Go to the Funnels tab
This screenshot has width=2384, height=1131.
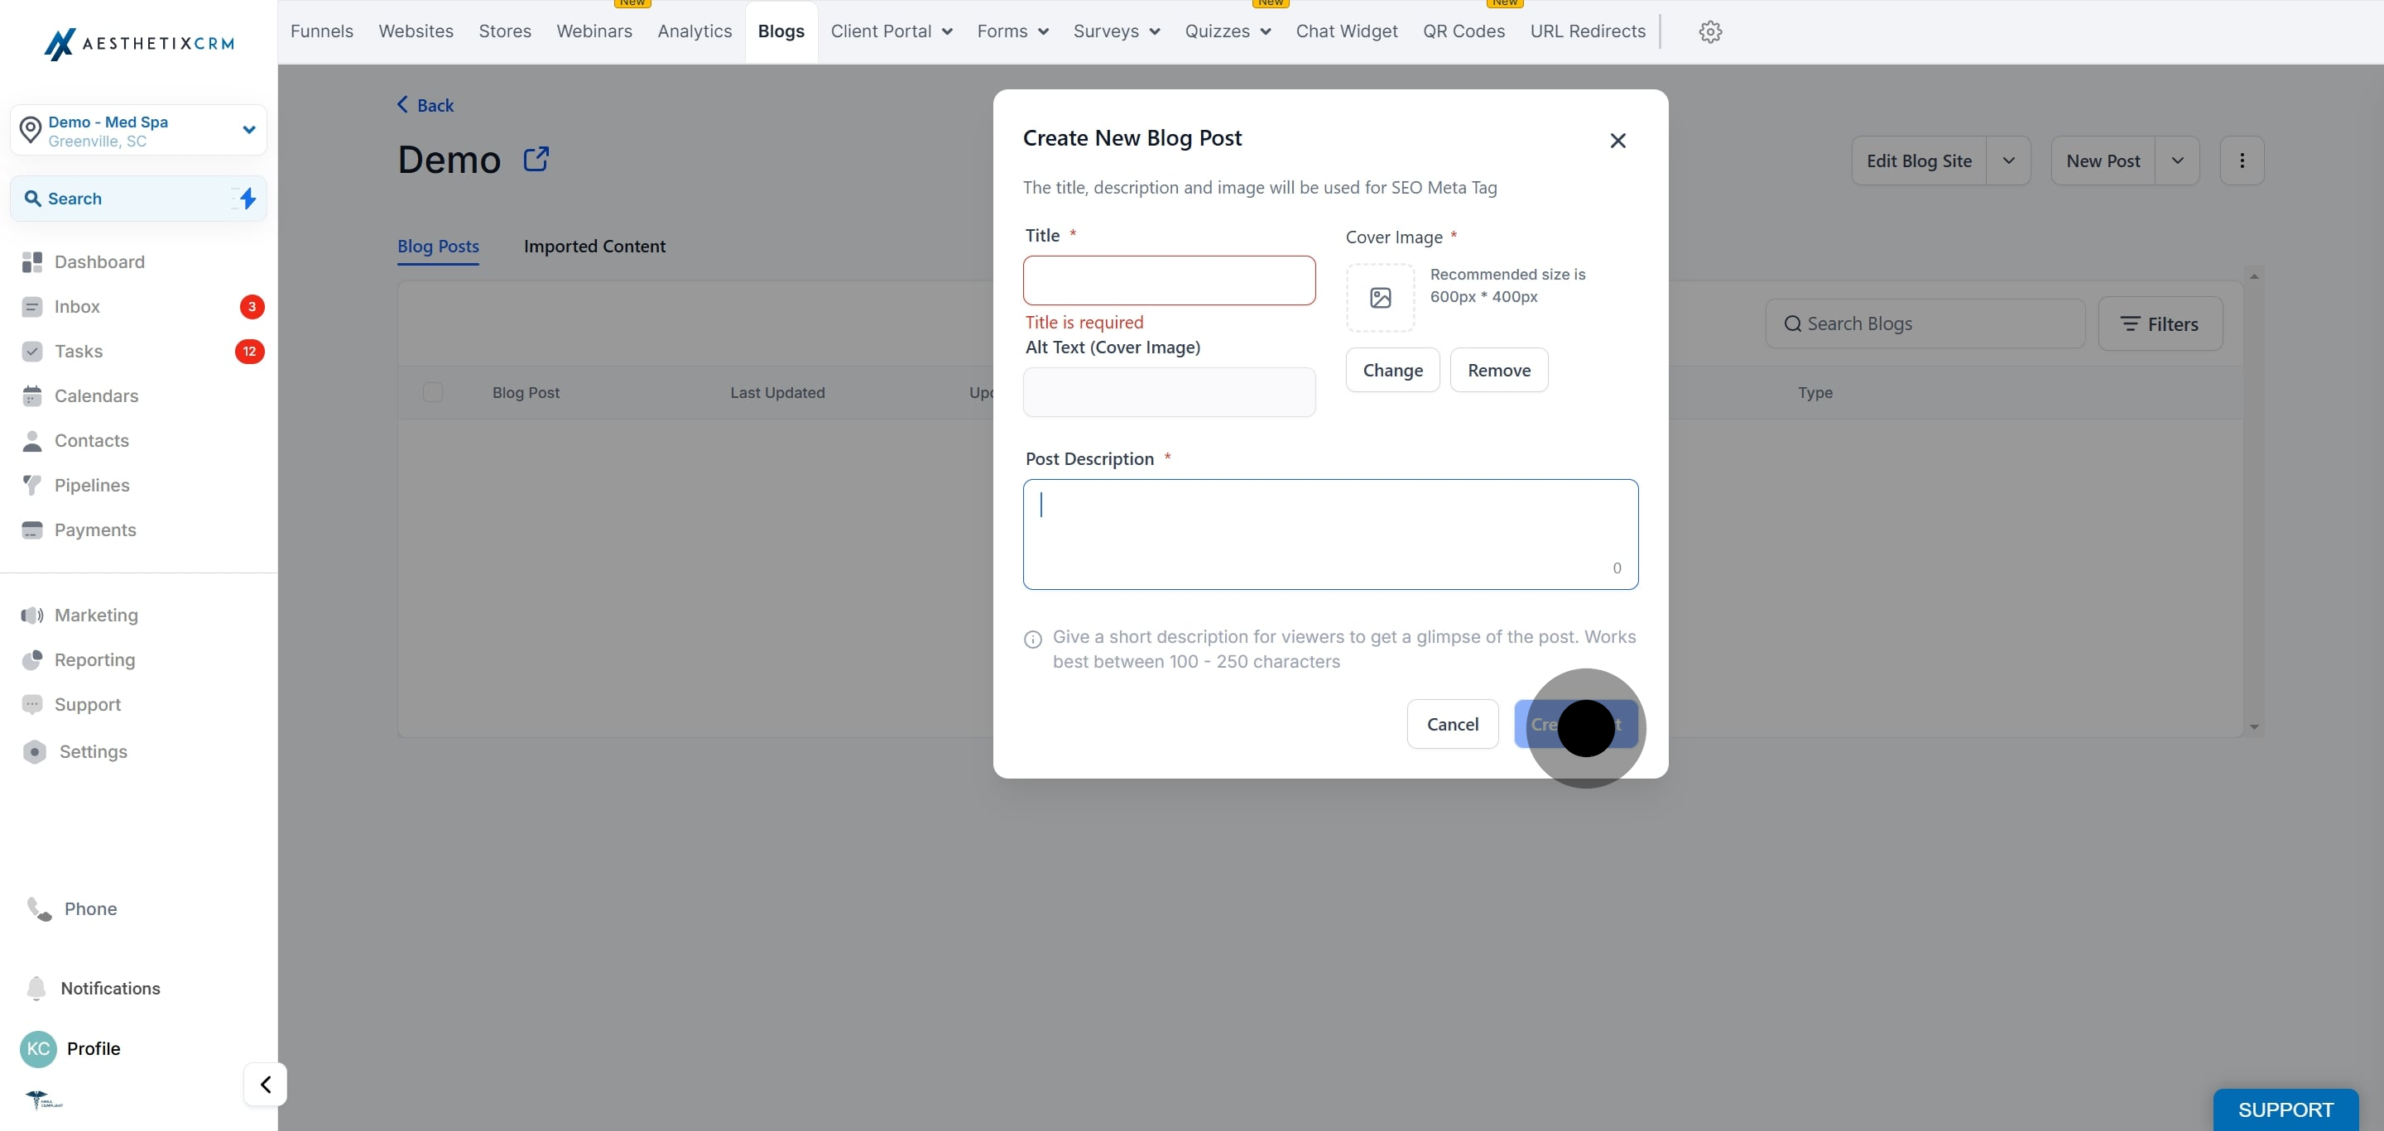pos(321,31)
